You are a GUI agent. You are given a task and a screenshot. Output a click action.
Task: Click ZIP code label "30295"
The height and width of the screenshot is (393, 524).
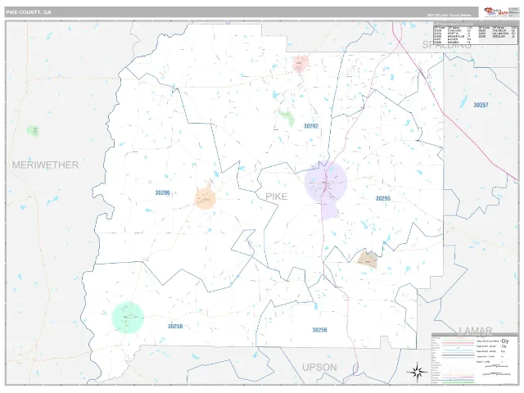pos(383,198)
